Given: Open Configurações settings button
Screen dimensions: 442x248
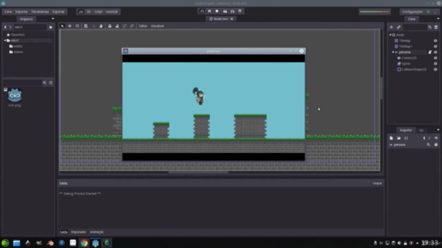Looking at the screenshot, I should coord(412,12).
